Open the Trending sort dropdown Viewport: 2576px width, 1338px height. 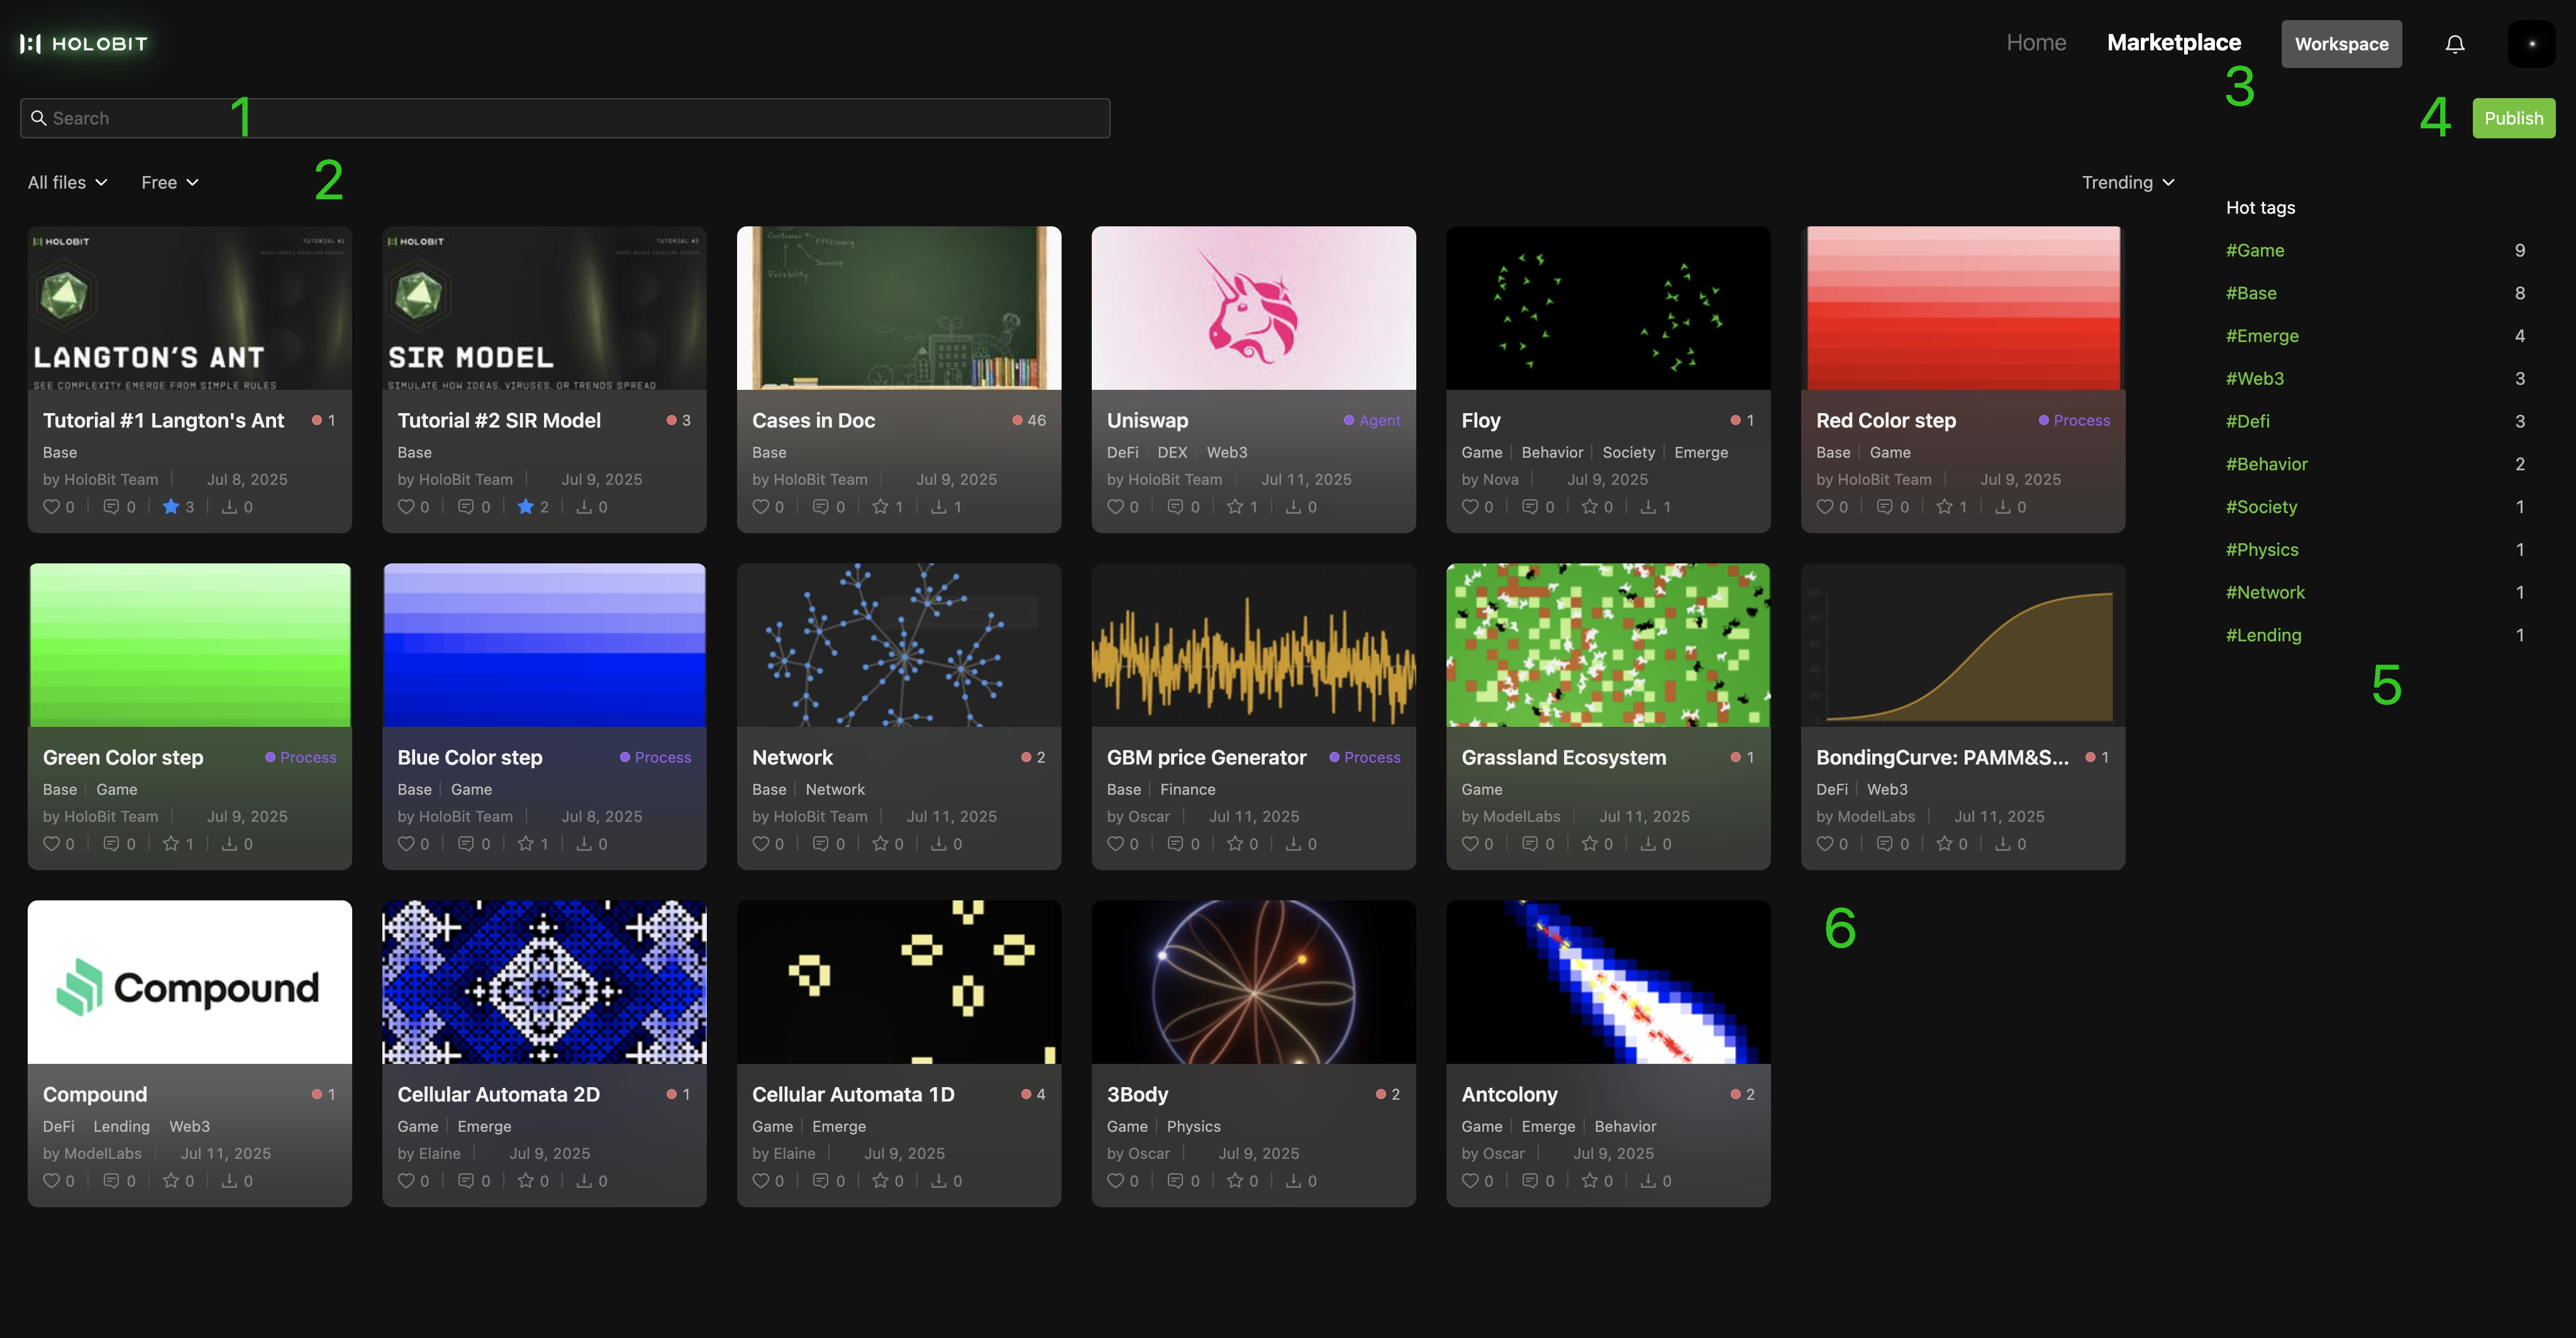coord(2127,182)
